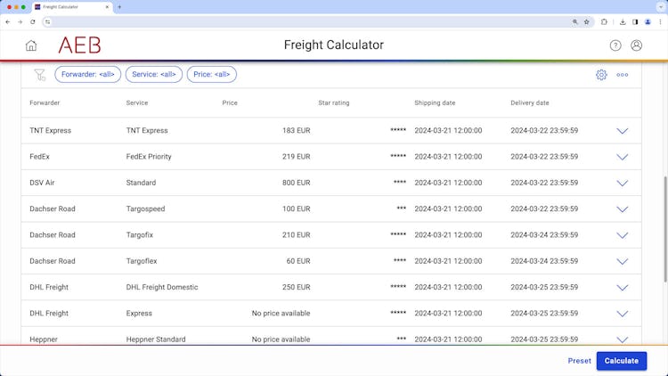Screen dimensions: 668x376
Task: Select the 100 EUR price cell
Action: (x=296, y=208)
